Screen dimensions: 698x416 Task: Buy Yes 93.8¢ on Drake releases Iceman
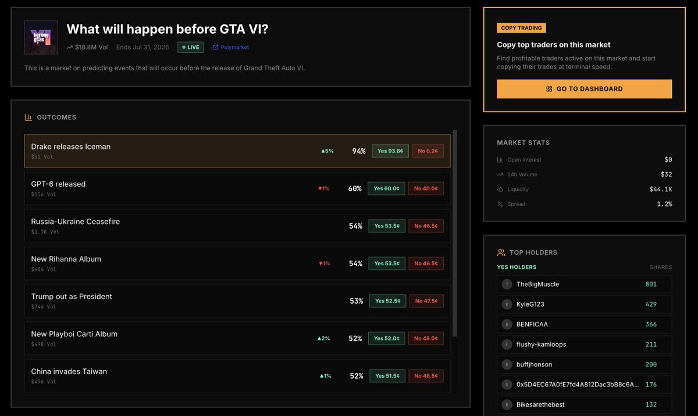[x=390, y=151]
